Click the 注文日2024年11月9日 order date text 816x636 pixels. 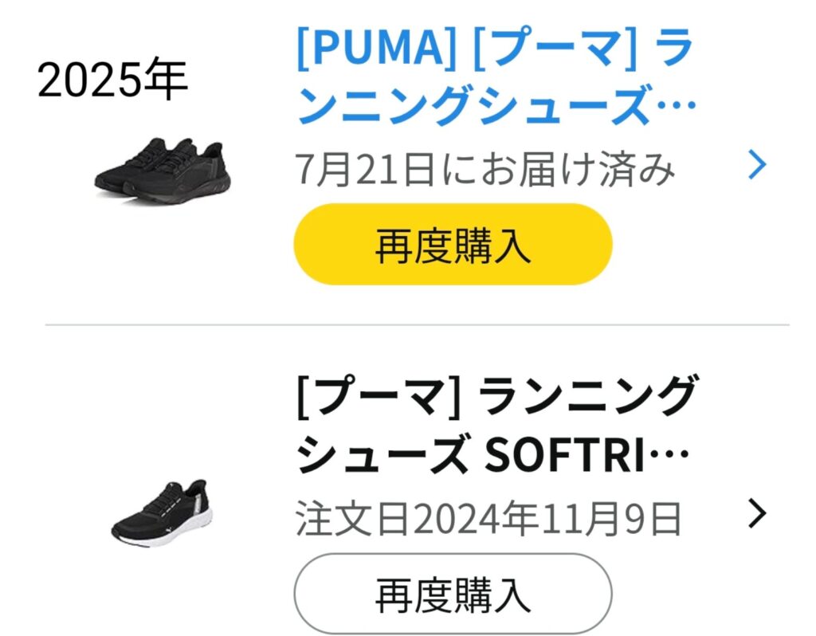tap(488, 519)
